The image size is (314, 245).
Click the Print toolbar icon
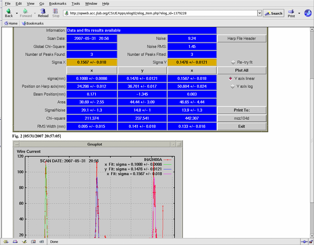point(291,11)
